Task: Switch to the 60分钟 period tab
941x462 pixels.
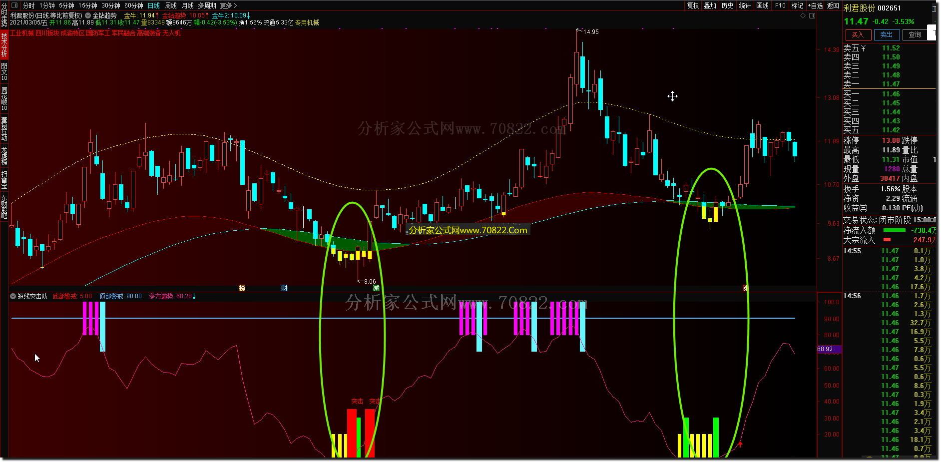Action: tap(133, 5)
